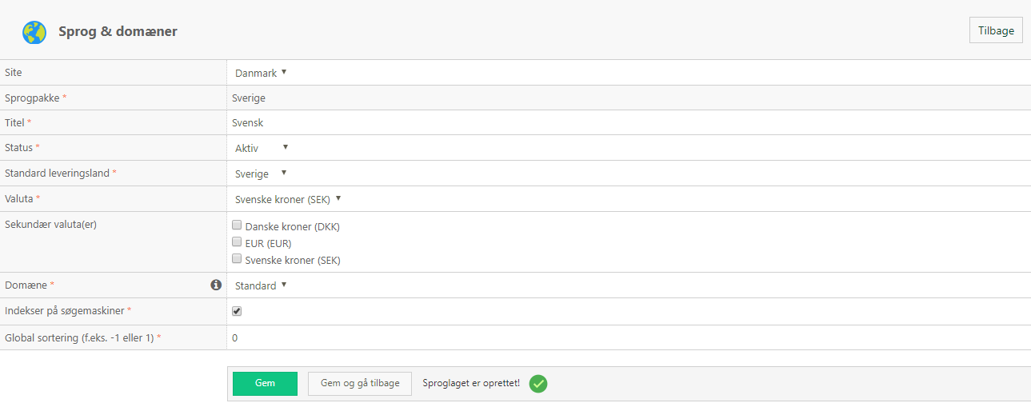Expand the Standard leveringsland dropdown

tap(261, 174)
